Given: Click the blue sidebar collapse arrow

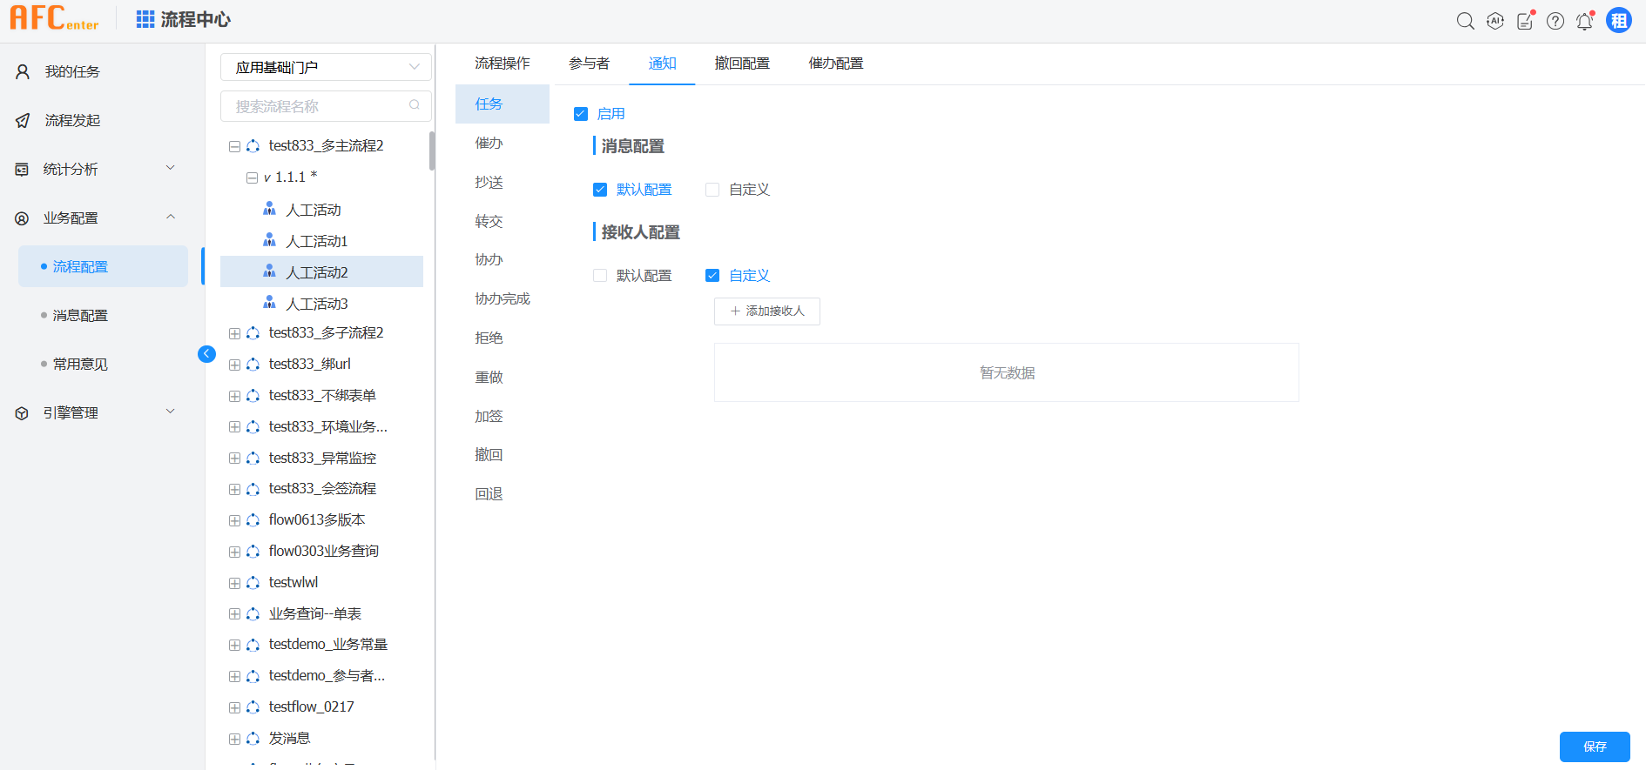Looking at the screenshot, I should tap(206, 353).
